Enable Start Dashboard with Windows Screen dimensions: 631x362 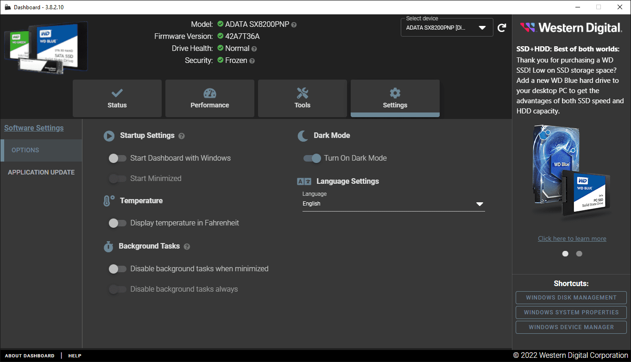click(118, 158)
